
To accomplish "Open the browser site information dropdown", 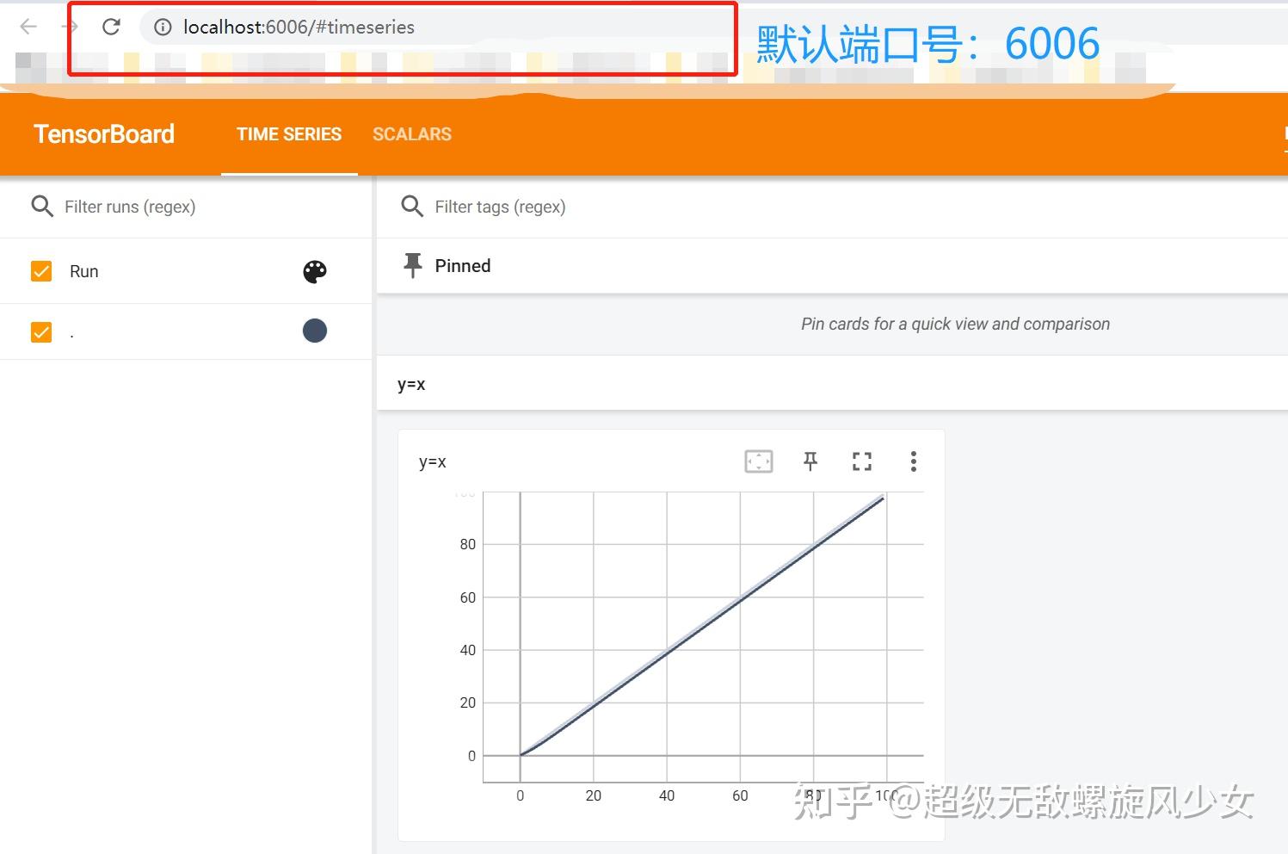I will tap(163, 27).
